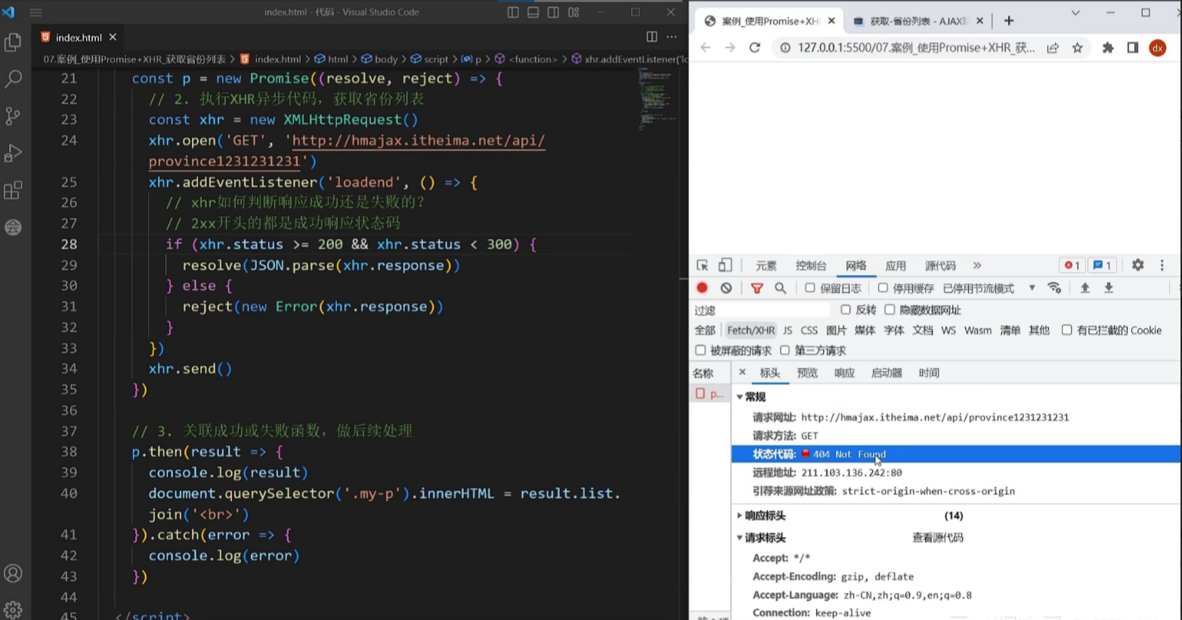Filter requests by Fetch/XHR
This screenshot has height=620, width=1182.
(x=749, y=330)
